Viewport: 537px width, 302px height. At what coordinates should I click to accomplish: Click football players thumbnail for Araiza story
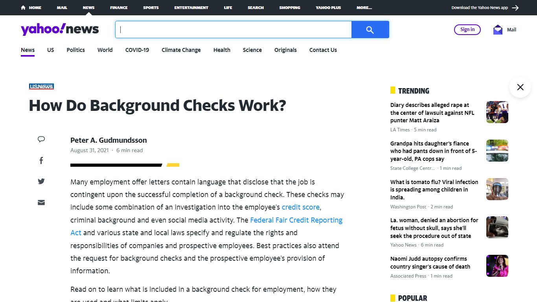(x=497, y=112)
